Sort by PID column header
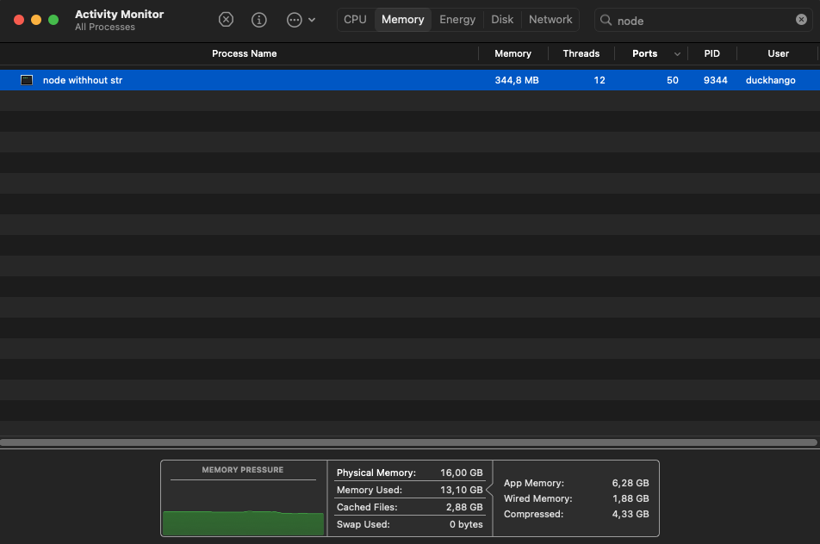Screen dimensions: 820x544 point(711,53)
